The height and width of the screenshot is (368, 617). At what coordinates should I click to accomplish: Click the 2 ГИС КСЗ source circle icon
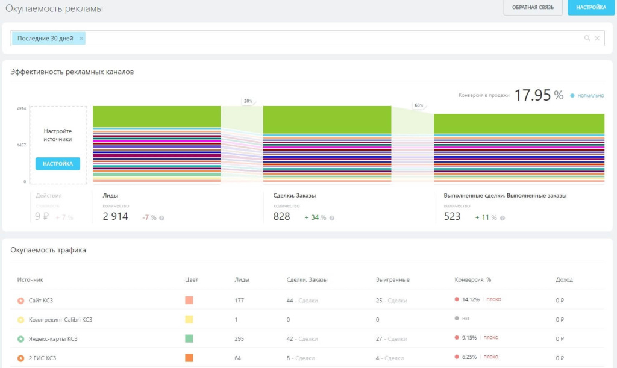(20, 358)
